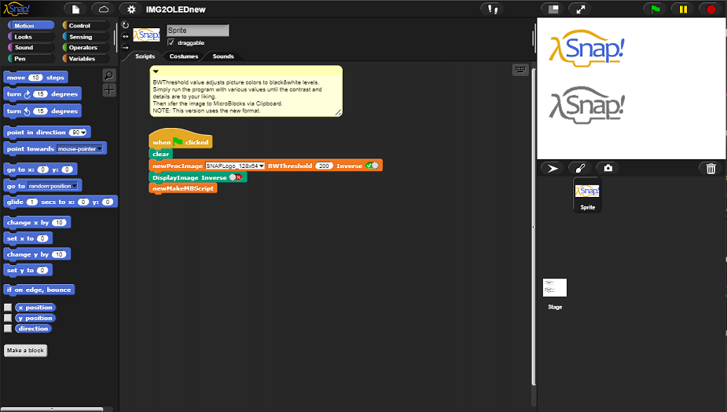Screen dimensions: 727x412
Task: Click the plus make-block icon in palette
Action: click(109, 90)
